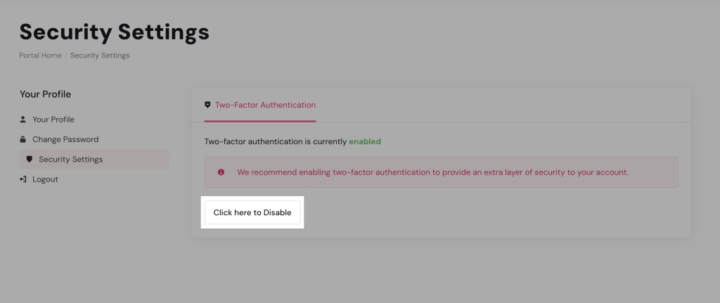Screen dimensions: 720x303
Task: Select Security Settings in the sidebar menu
Action: click(x=71, y=160)
